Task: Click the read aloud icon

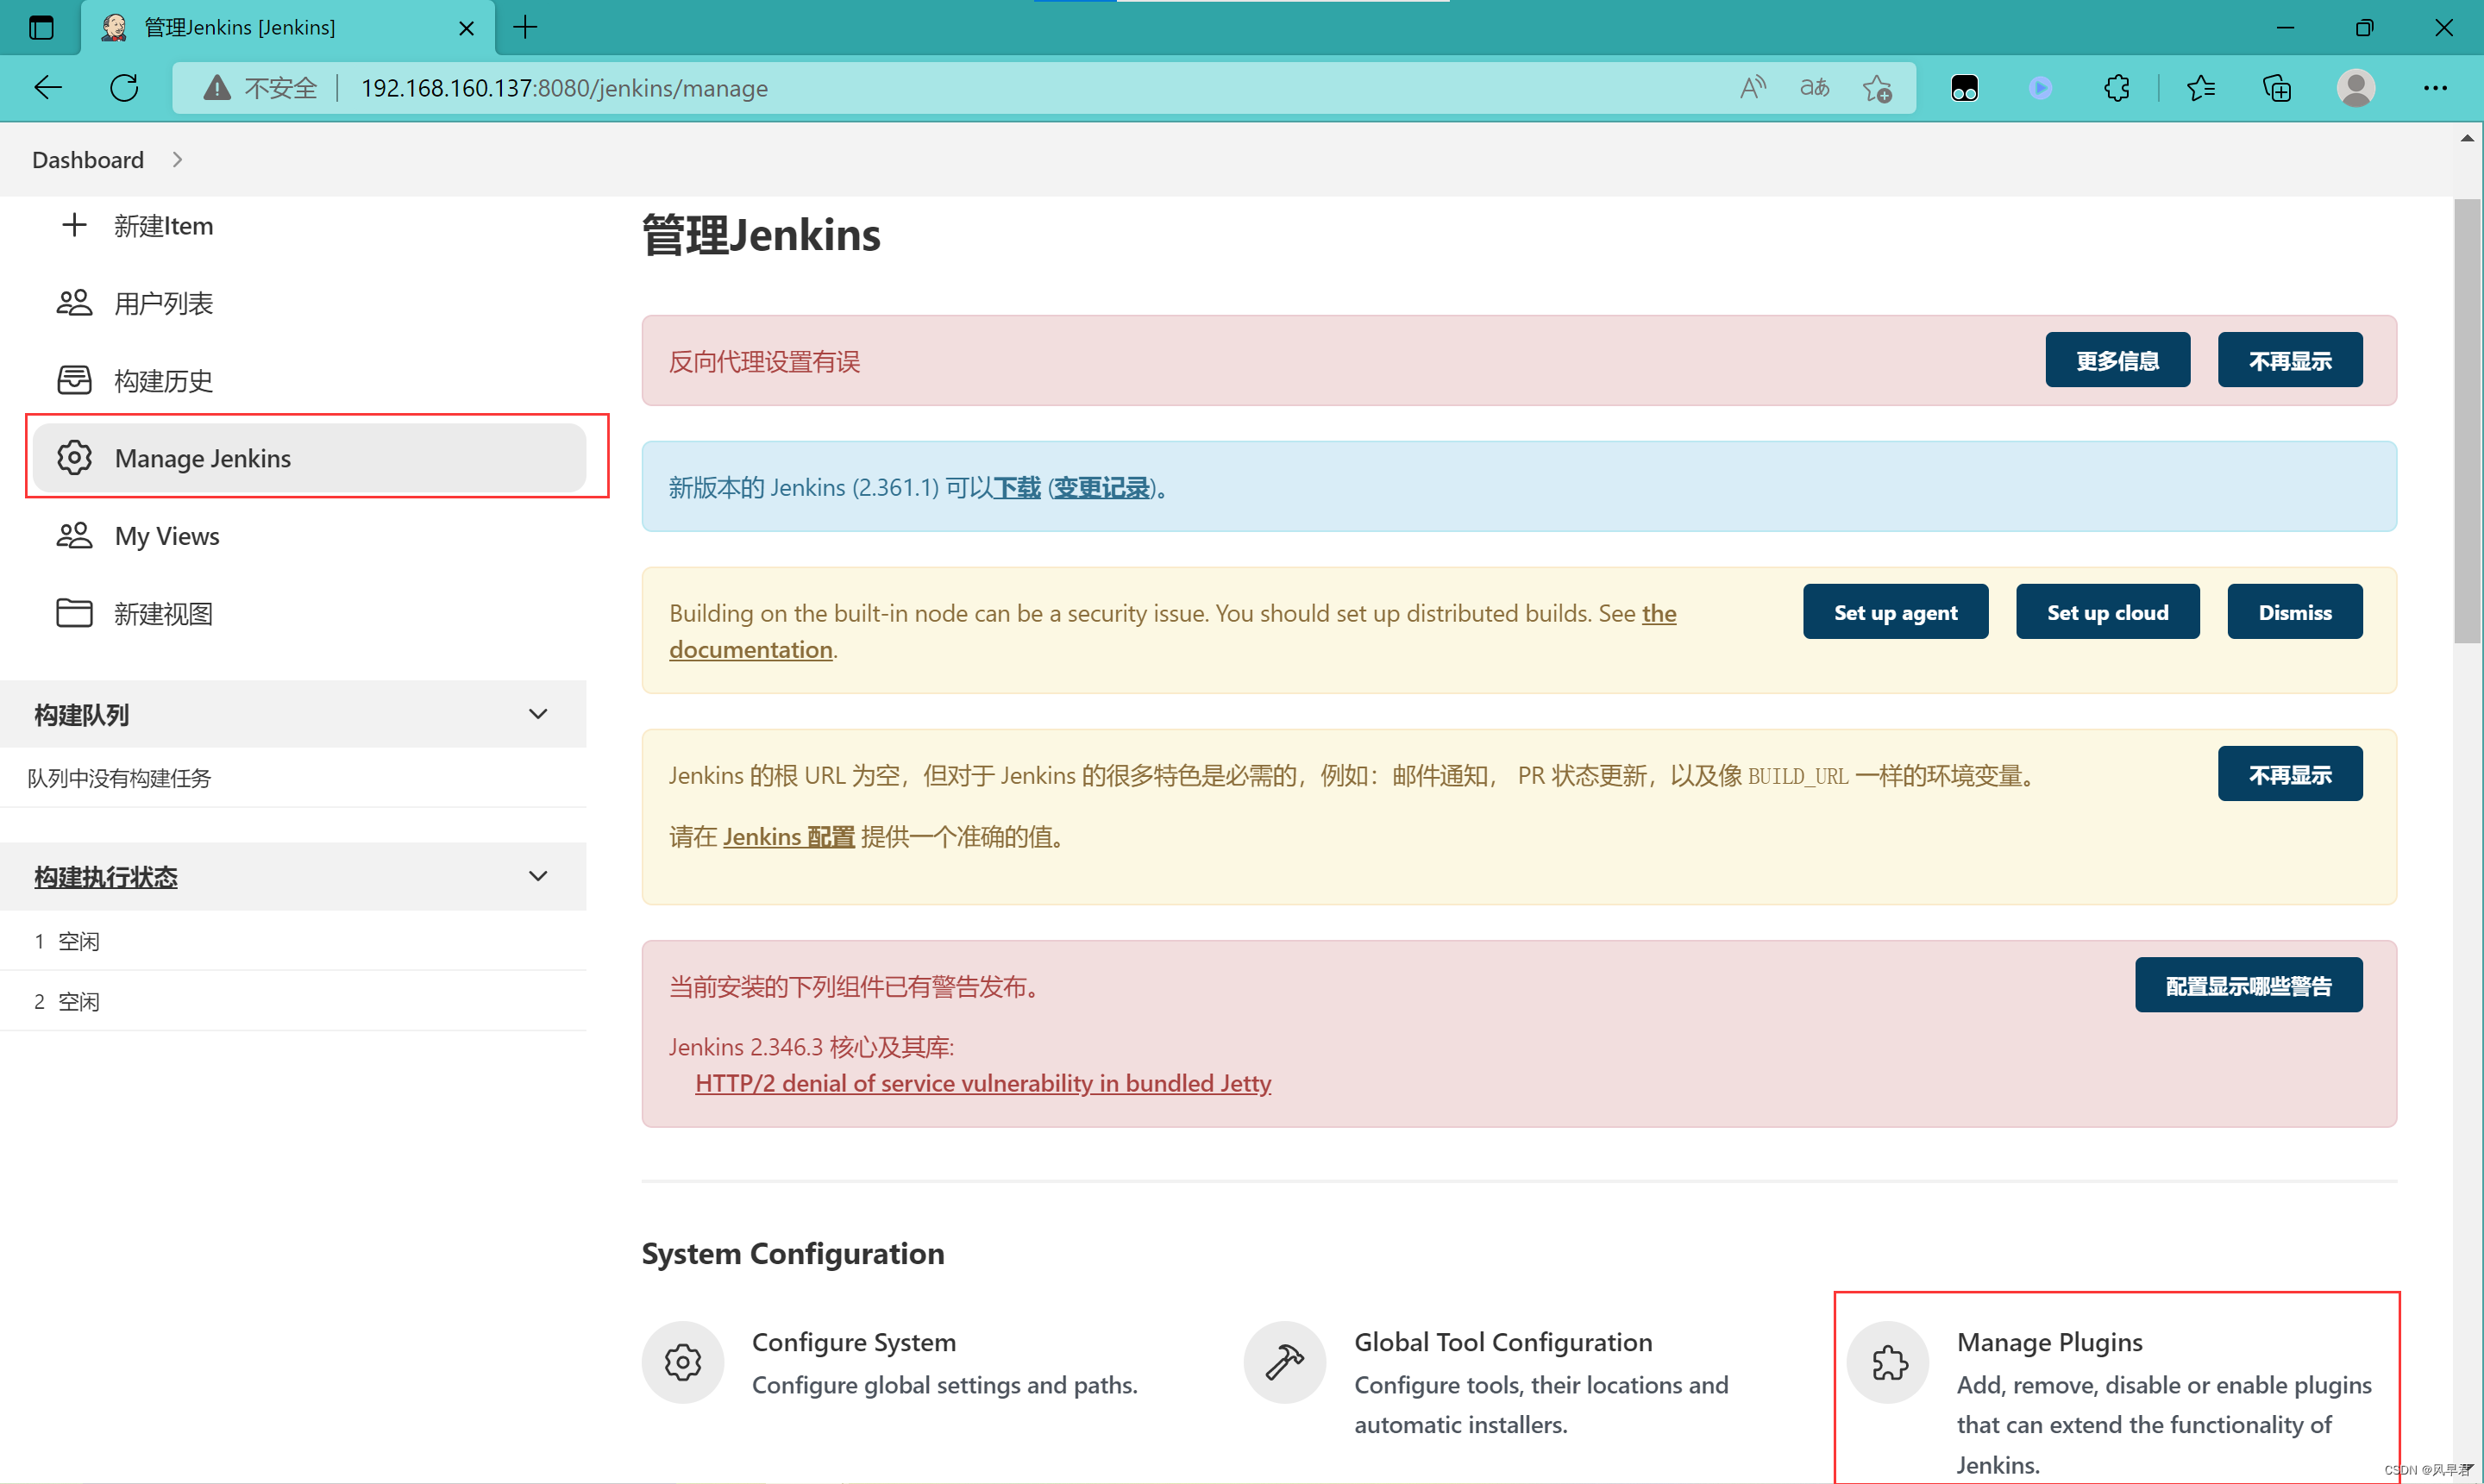Action: (1752, 88)
